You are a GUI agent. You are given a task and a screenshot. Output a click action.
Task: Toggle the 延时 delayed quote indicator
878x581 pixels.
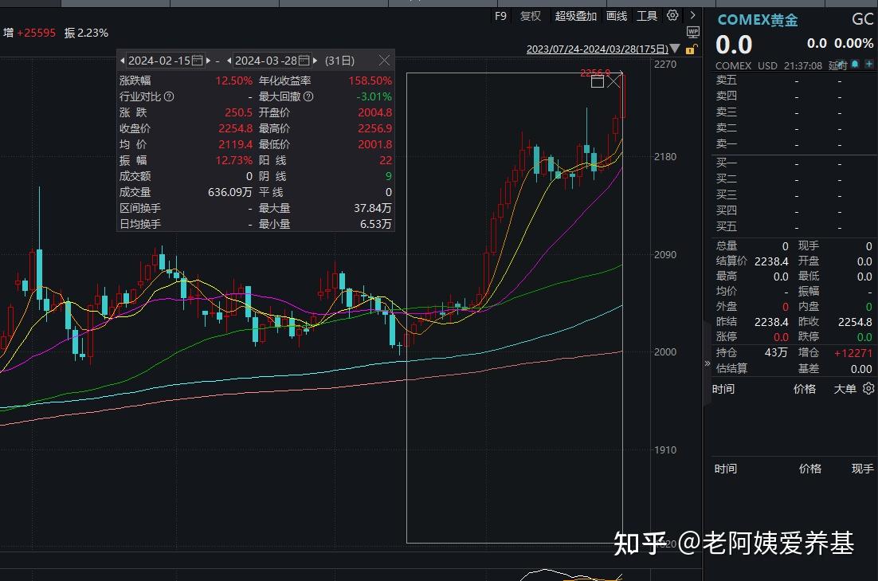837,65
